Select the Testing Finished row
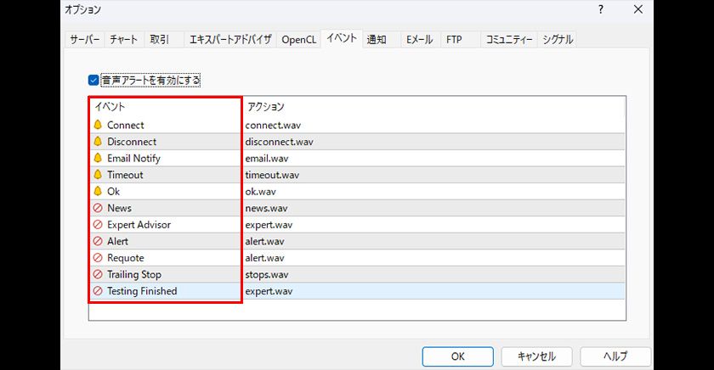 point(142,291)
